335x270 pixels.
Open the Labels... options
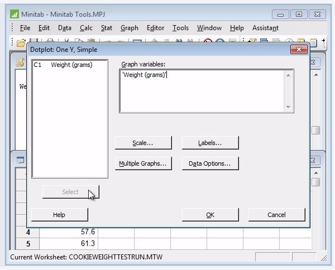point(210,143)
